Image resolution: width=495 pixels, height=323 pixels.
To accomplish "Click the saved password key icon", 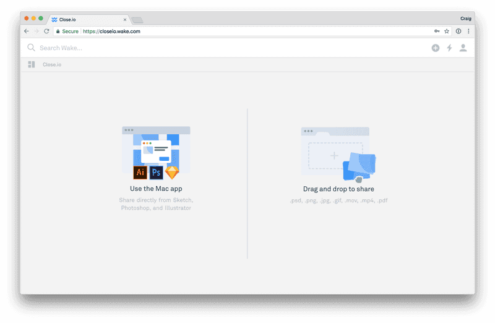I will (x=437, y=32).
